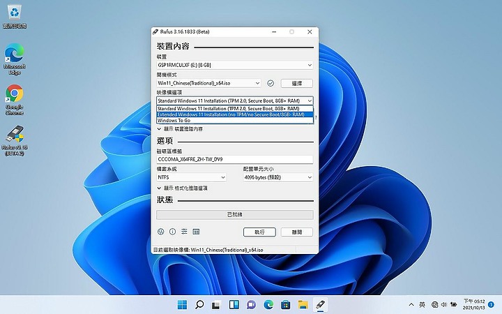The height and width of the screenshot is (314, 502).
Task: Open Task View on taskbar
Action: (x=217, y=304)
